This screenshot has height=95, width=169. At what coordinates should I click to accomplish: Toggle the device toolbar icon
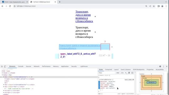coord(5,66)
